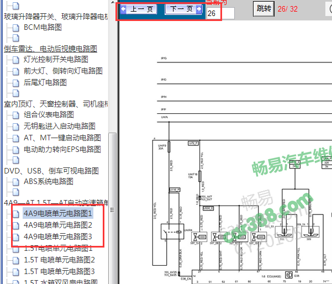
Task: Open 1.5T 电喷单元电路图3 entry
Action: [59, 271]
